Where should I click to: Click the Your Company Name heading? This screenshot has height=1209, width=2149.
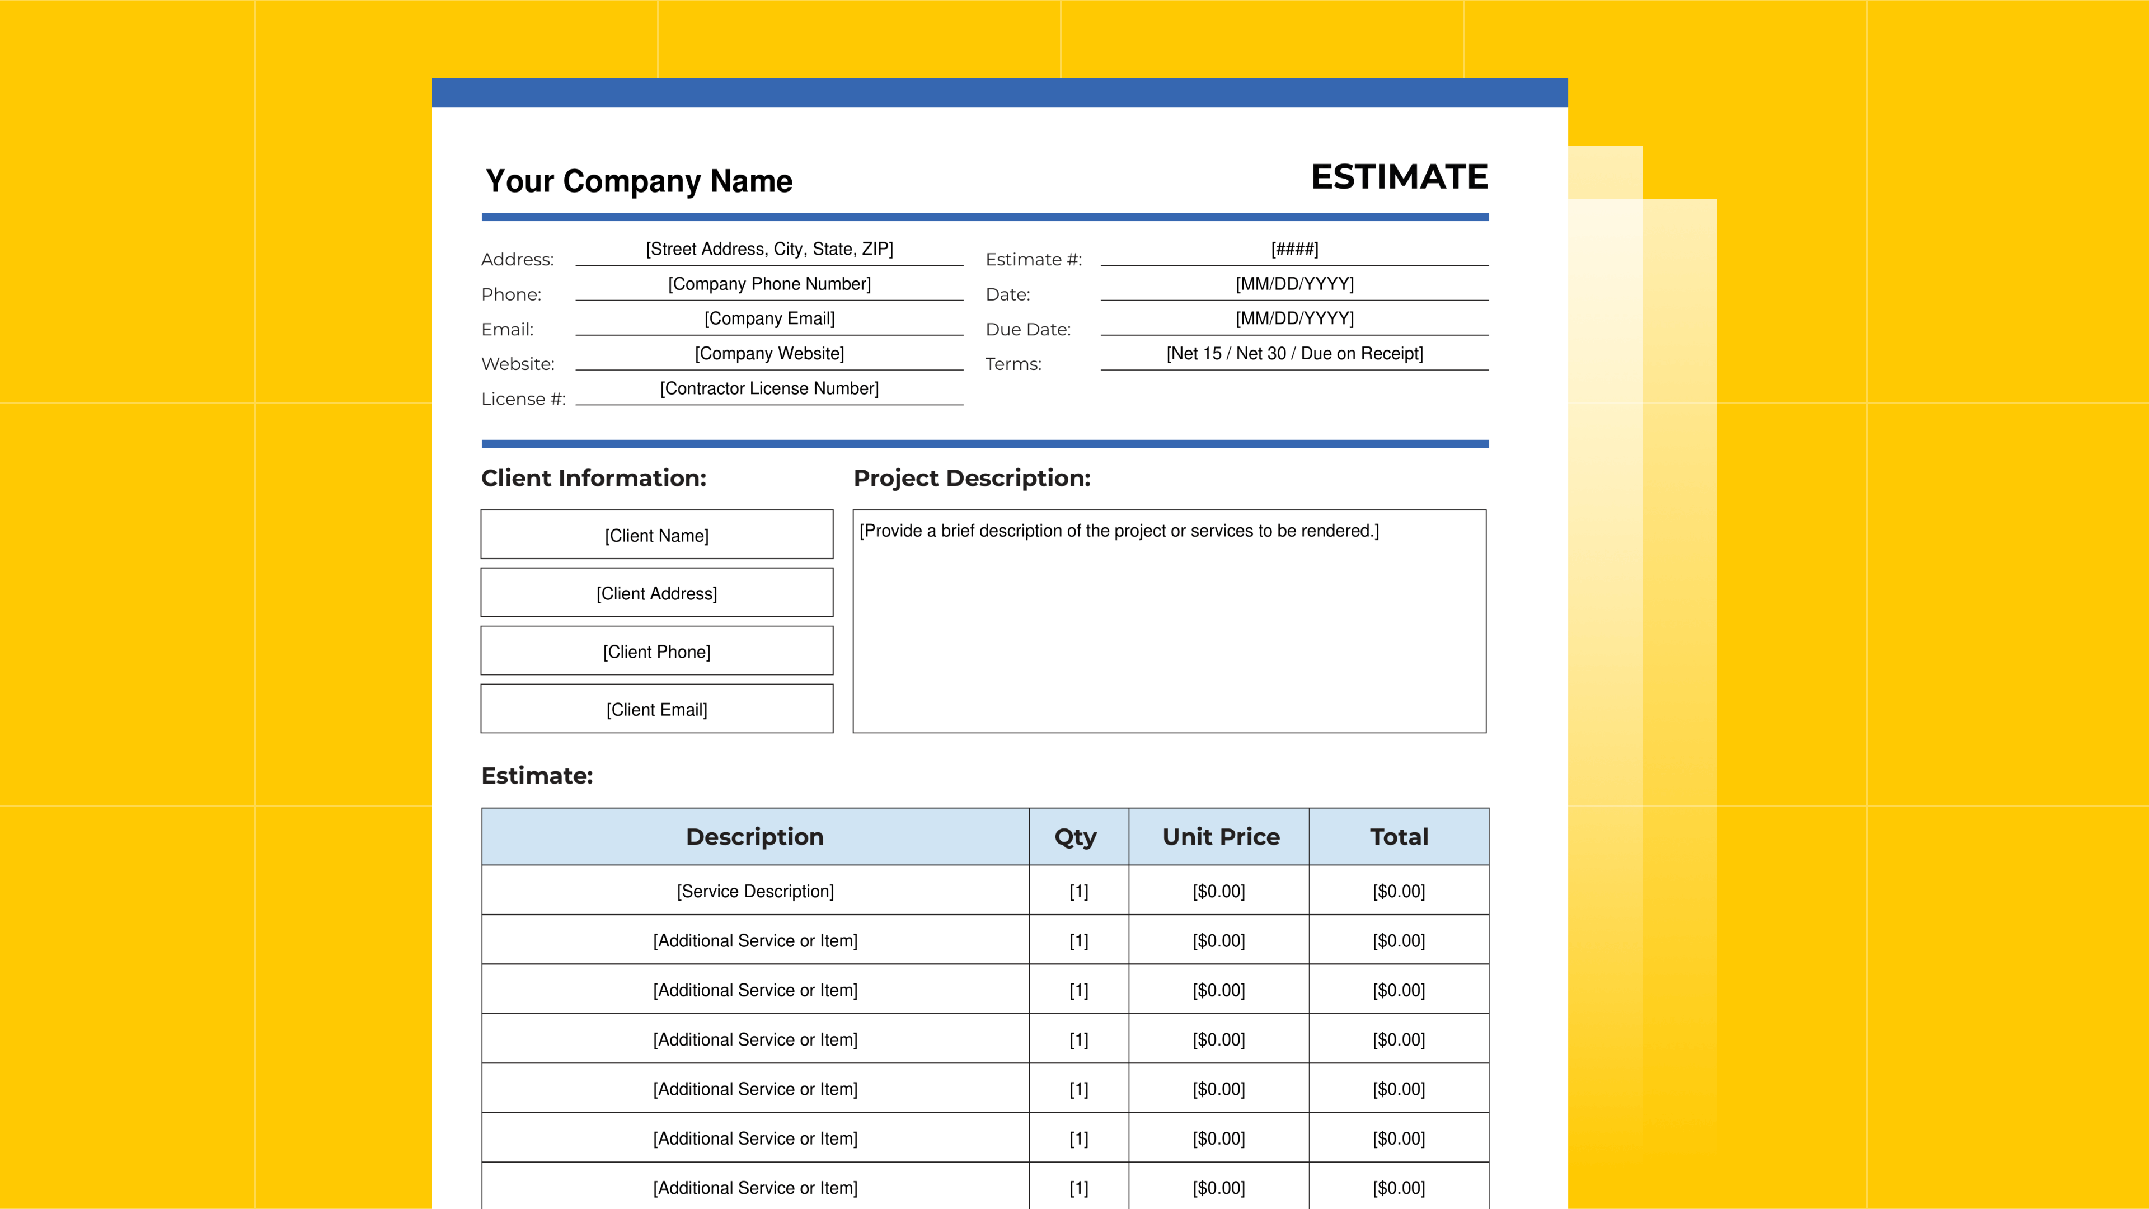point(639,181)
